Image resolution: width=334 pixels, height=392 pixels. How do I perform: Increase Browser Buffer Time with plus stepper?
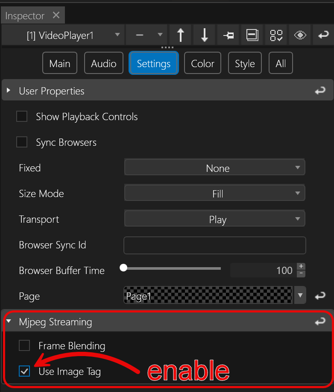click(301, 266)
